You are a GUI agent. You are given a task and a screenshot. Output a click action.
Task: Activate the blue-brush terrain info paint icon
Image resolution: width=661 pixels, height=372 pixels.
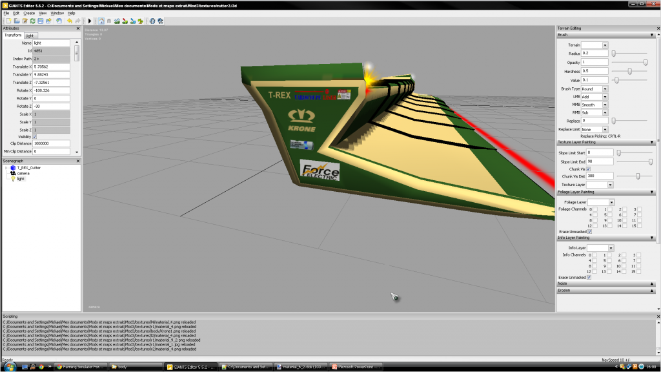tap(133, 21)
